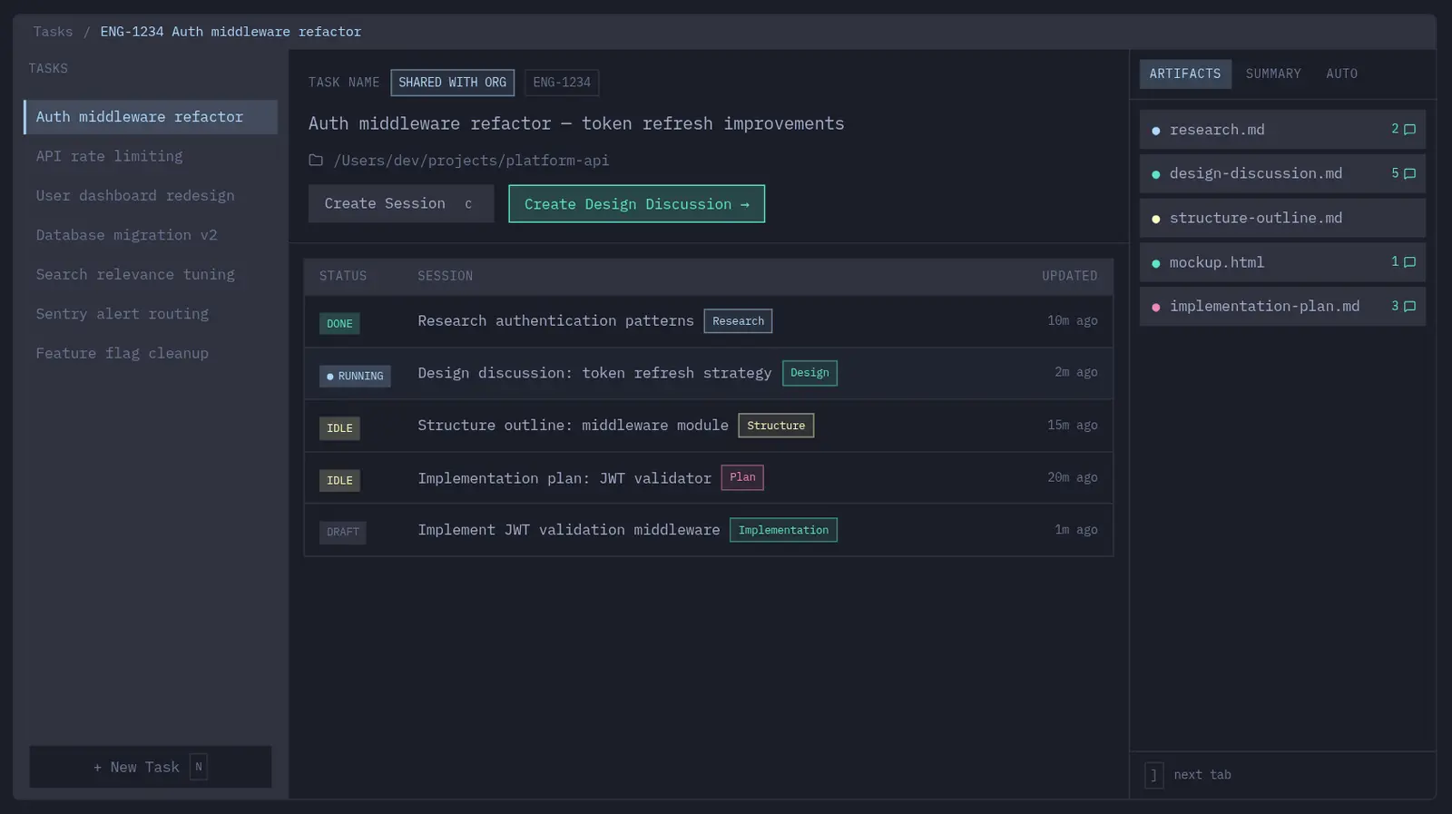Switch to the Auto tab
This screenshot has width=1452, height=814.
click(1342, 74)
